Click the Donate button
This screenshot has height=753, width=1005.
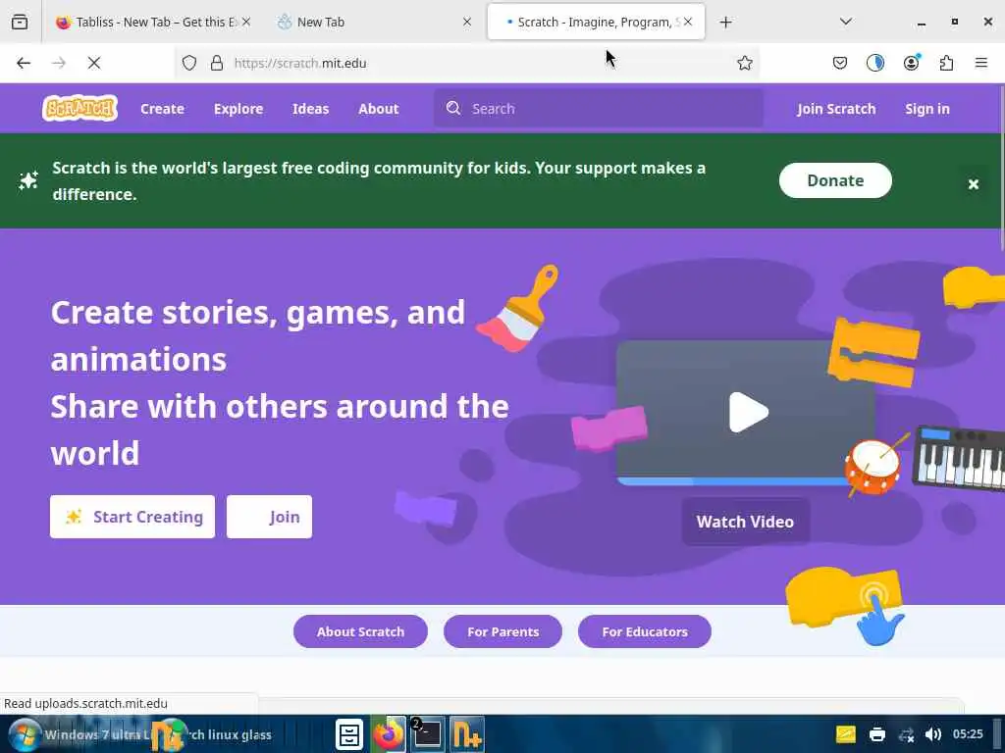point(835,180)
